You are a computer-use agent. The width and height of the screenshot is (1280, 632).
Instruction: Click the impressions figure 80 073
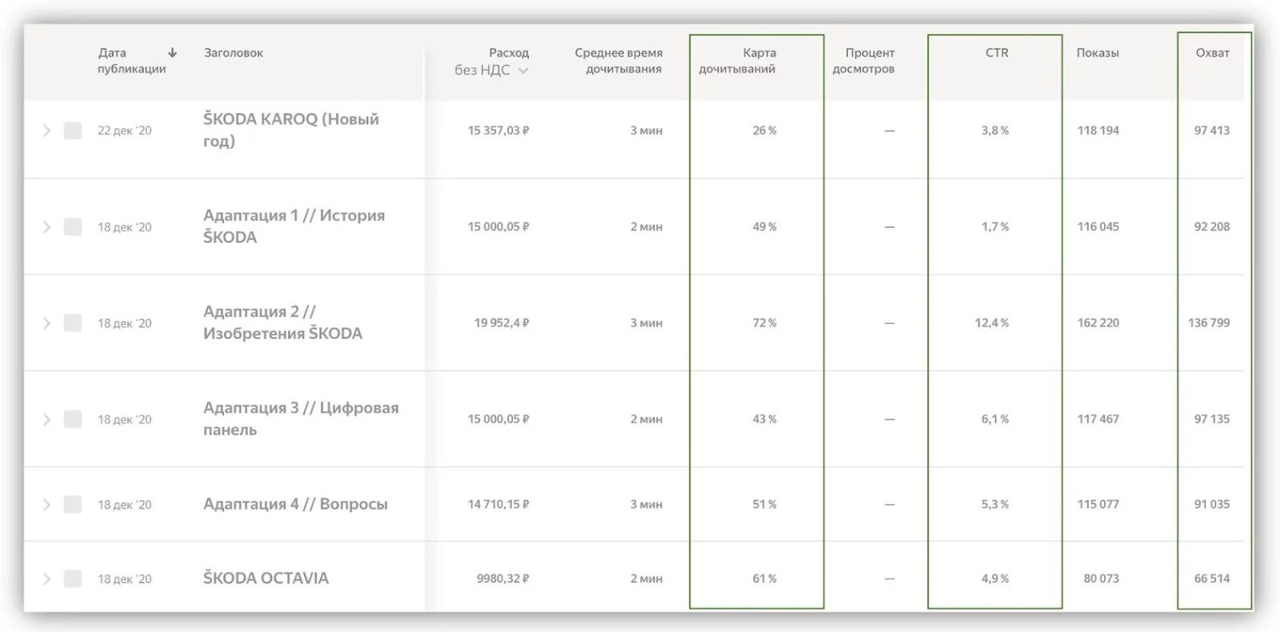(1102, 579)
